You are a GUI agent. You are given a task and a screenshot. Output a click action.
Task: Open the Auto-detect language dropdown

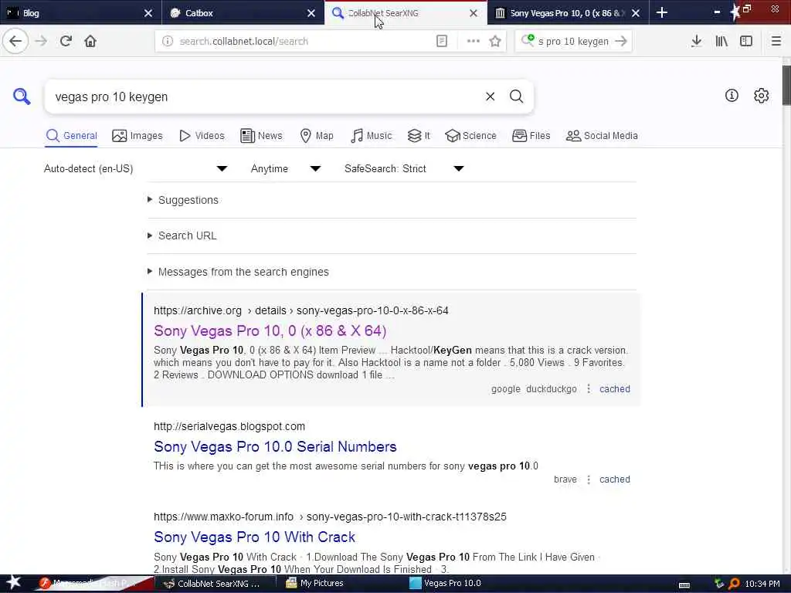tap(136, 168)
